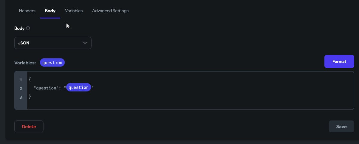Insert the question variable chip above the editor

52,63
